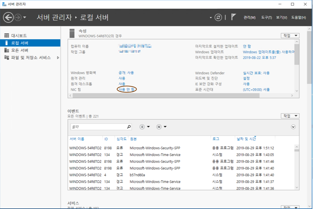313x209 pixels.
Task: Open the navigation history dropdown arrow
Action: click(x=25, y=18)
